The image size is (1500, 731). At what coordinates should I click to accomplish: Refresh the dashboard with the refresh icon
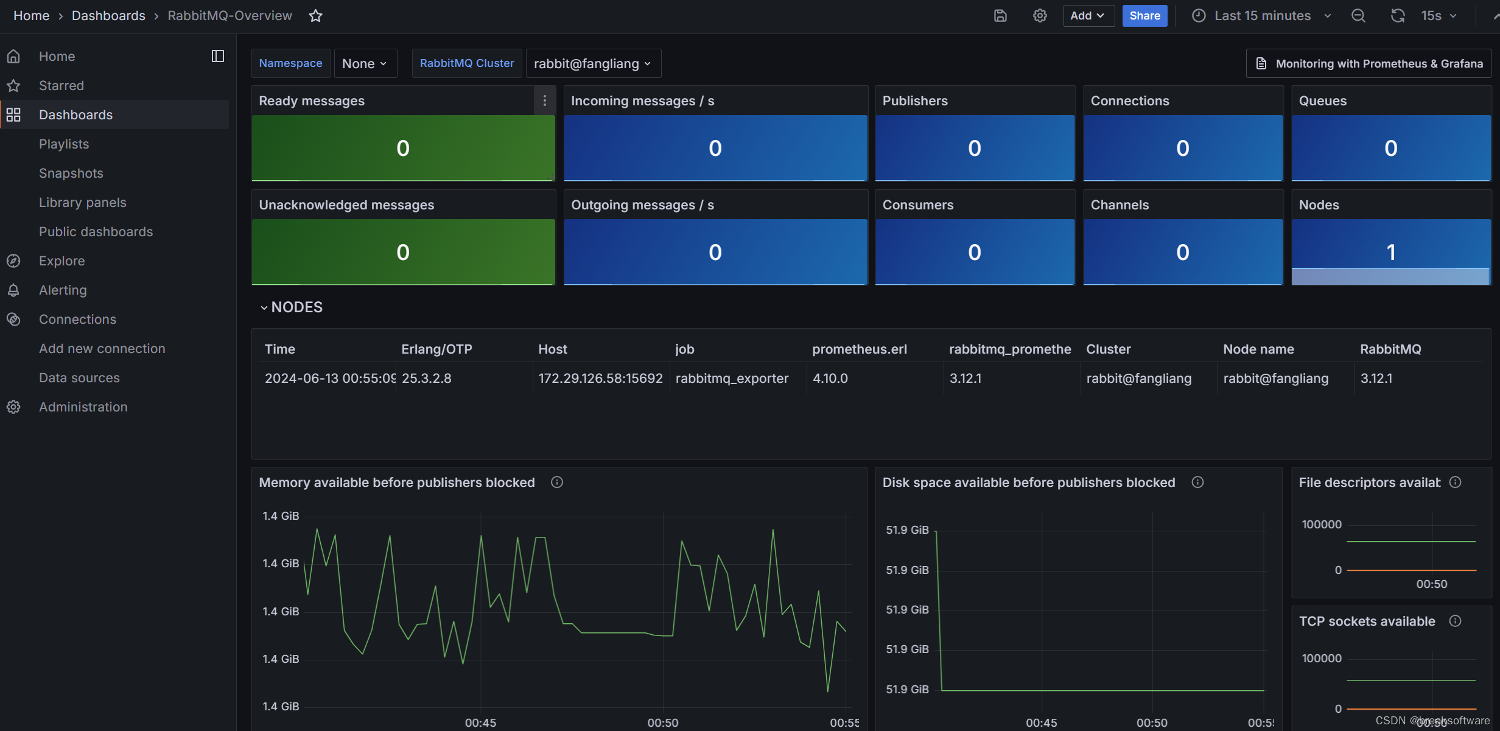tap(1398, 16)
